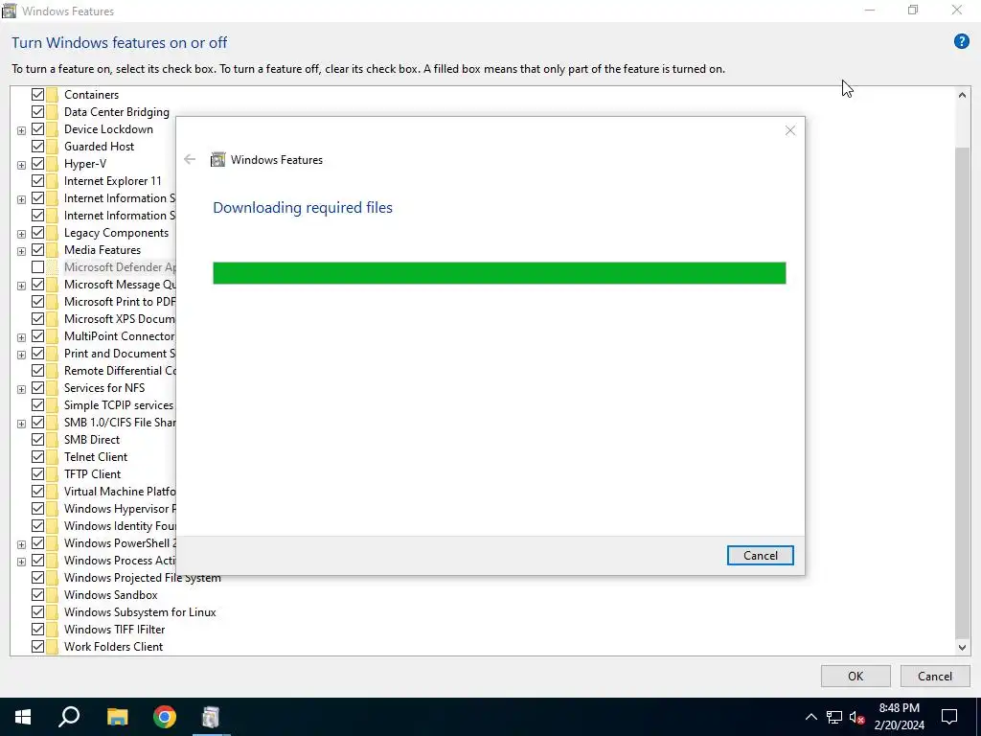Click the Hyper-V folder icon
Viewport: 981px width, 736px height.
(52, 164)
